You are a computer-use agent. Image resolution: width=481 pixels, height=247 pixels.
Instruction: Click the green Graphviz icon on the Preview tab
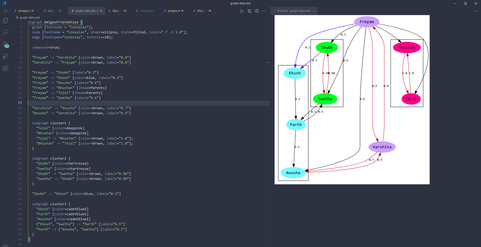click(274, 11)
